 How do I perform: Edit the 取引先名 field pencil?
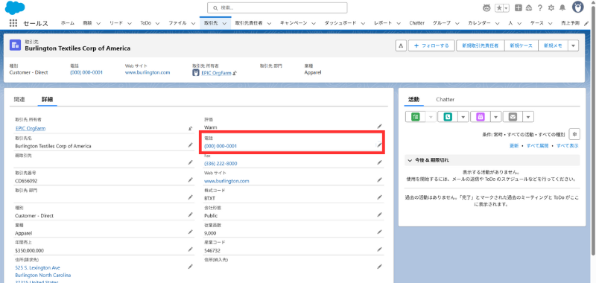191,144
